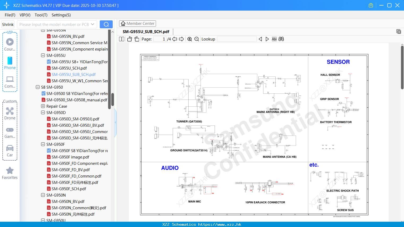
Task: Focus the page number field
Action: point(160,39)
